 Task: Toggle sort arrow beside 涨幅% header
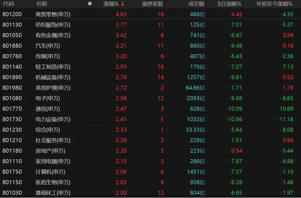pos(123,4)
